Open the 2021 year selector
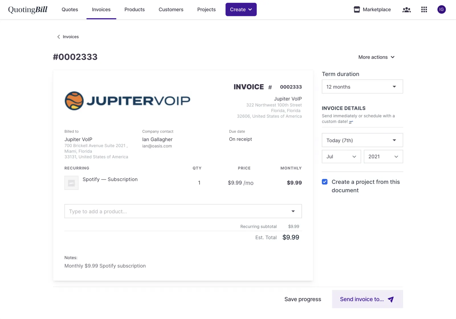This screenshot has width=456, height=319. [383, 156]
